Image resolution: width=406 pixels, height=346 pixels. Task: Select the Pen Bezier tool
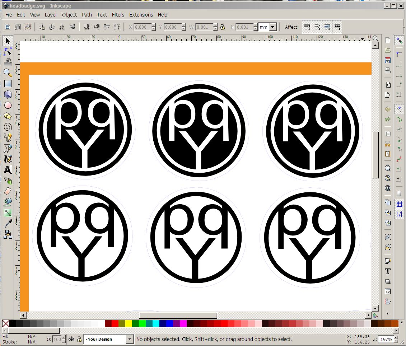8,148
